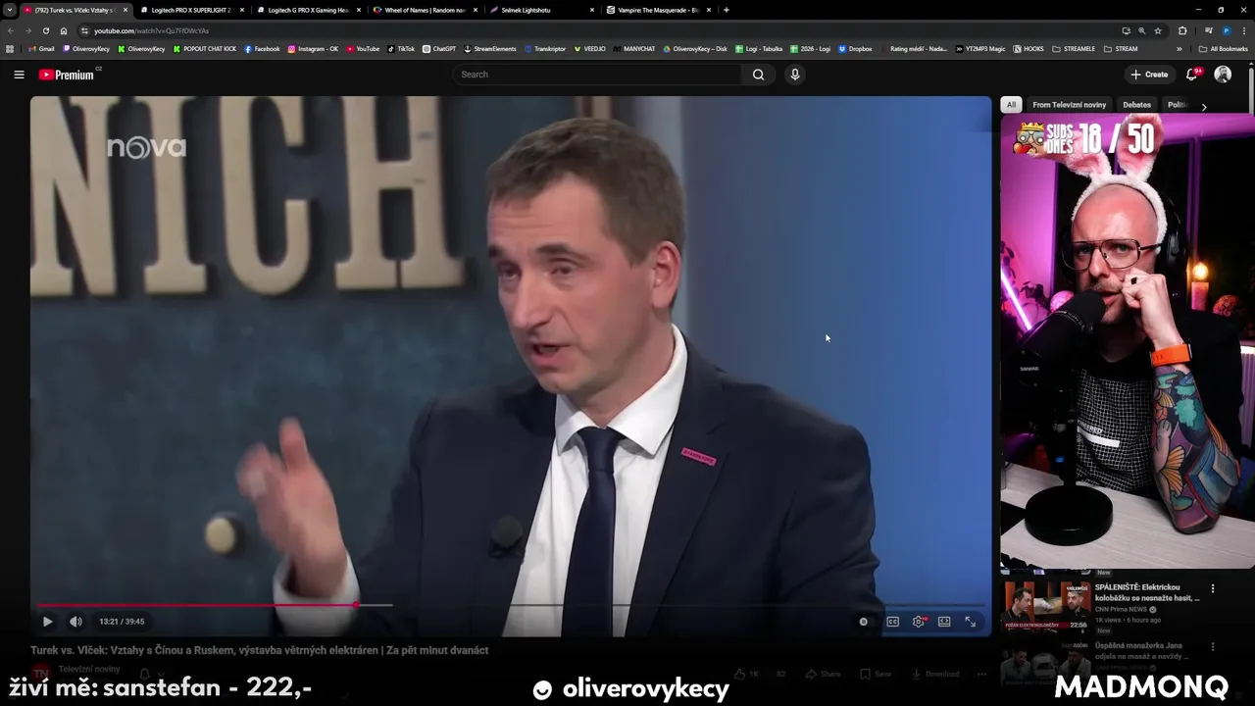Open player settings gear
Screen dimensions: 1255x706
919,622
